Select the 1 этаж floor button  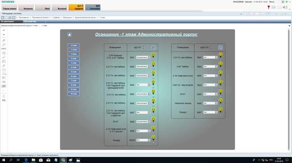click(x=74, y=54)
